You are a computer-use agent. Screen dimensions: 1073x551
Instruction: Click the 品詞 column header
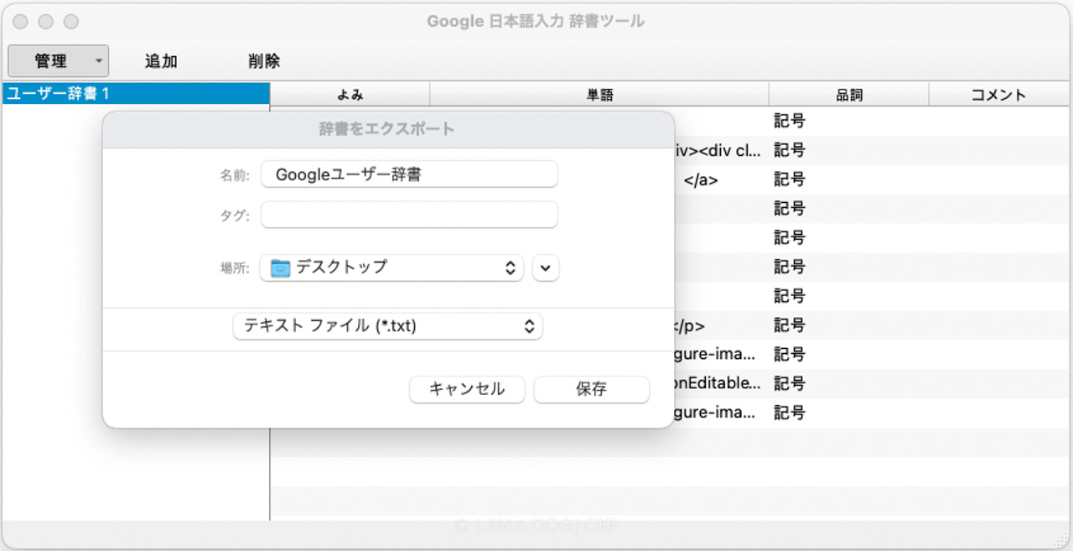[849, 95]
